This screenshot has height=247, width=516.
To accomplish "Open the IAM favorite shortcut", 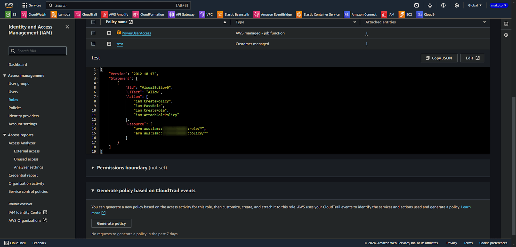I will pyautogui.click(x=388, y=14).
